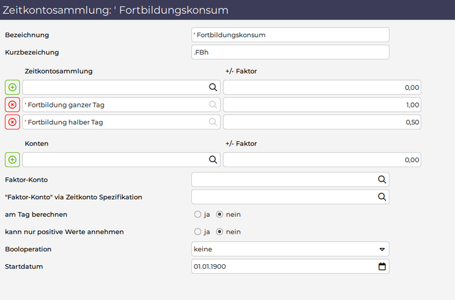The height and width of the screenshot is (300, 455).
Task: Add new Zeitkontosammlung row with green plus
Action: coord(12,87)
